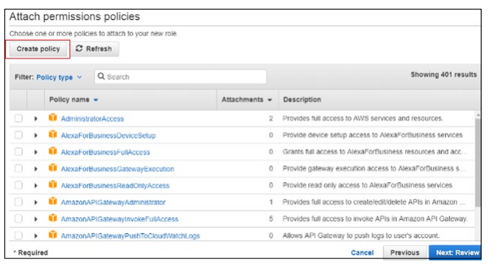Sort by Attachments column
500x266 pixels.
tap(246, 100)
